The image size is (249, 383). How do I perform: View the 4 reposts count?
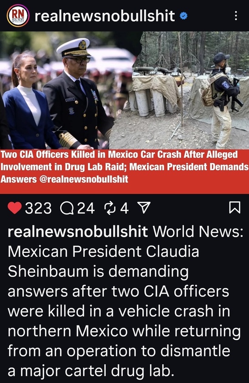click(124, 208)
